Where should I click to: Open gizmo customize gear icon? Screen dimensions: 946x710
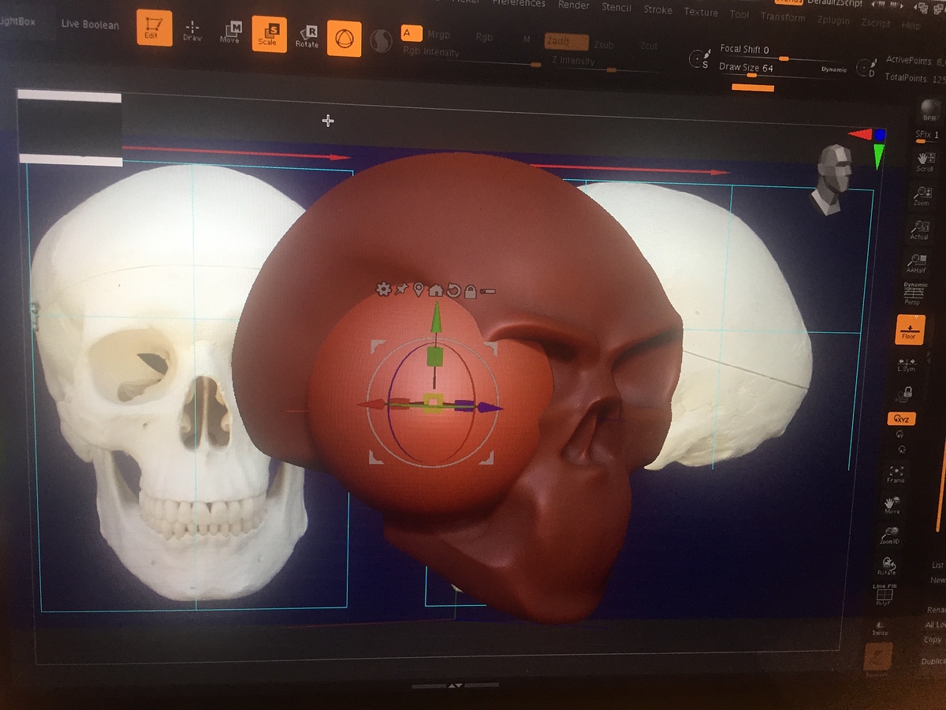pos(383,290)
